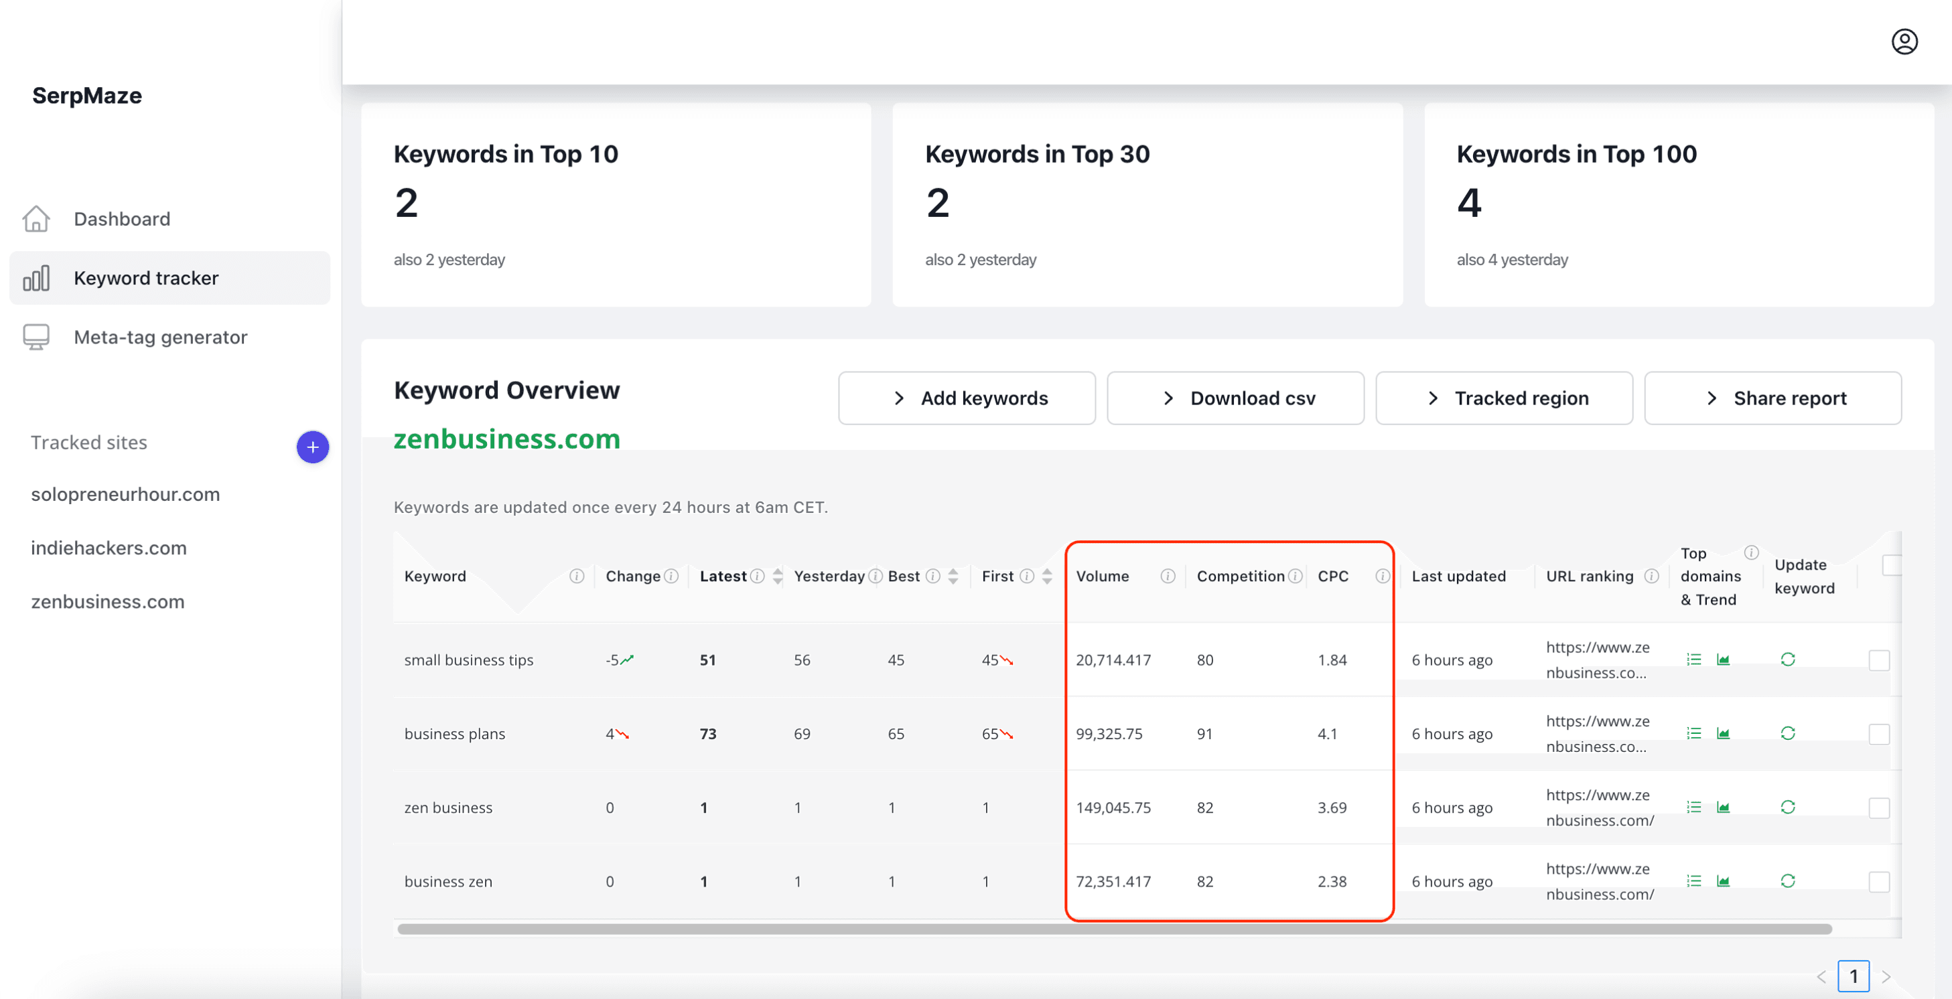
Task: Select zenbusiness.com in tracked sites list
Action: 108,601
